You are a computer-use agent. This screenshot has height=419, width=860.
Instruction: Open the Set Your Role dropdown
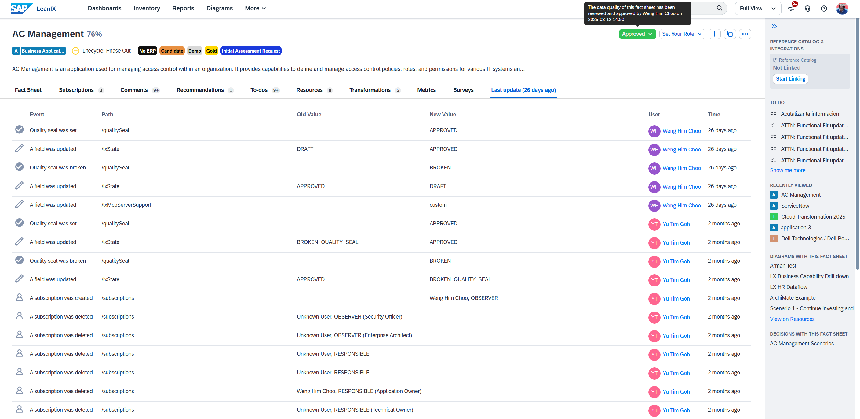coord(682,34)
